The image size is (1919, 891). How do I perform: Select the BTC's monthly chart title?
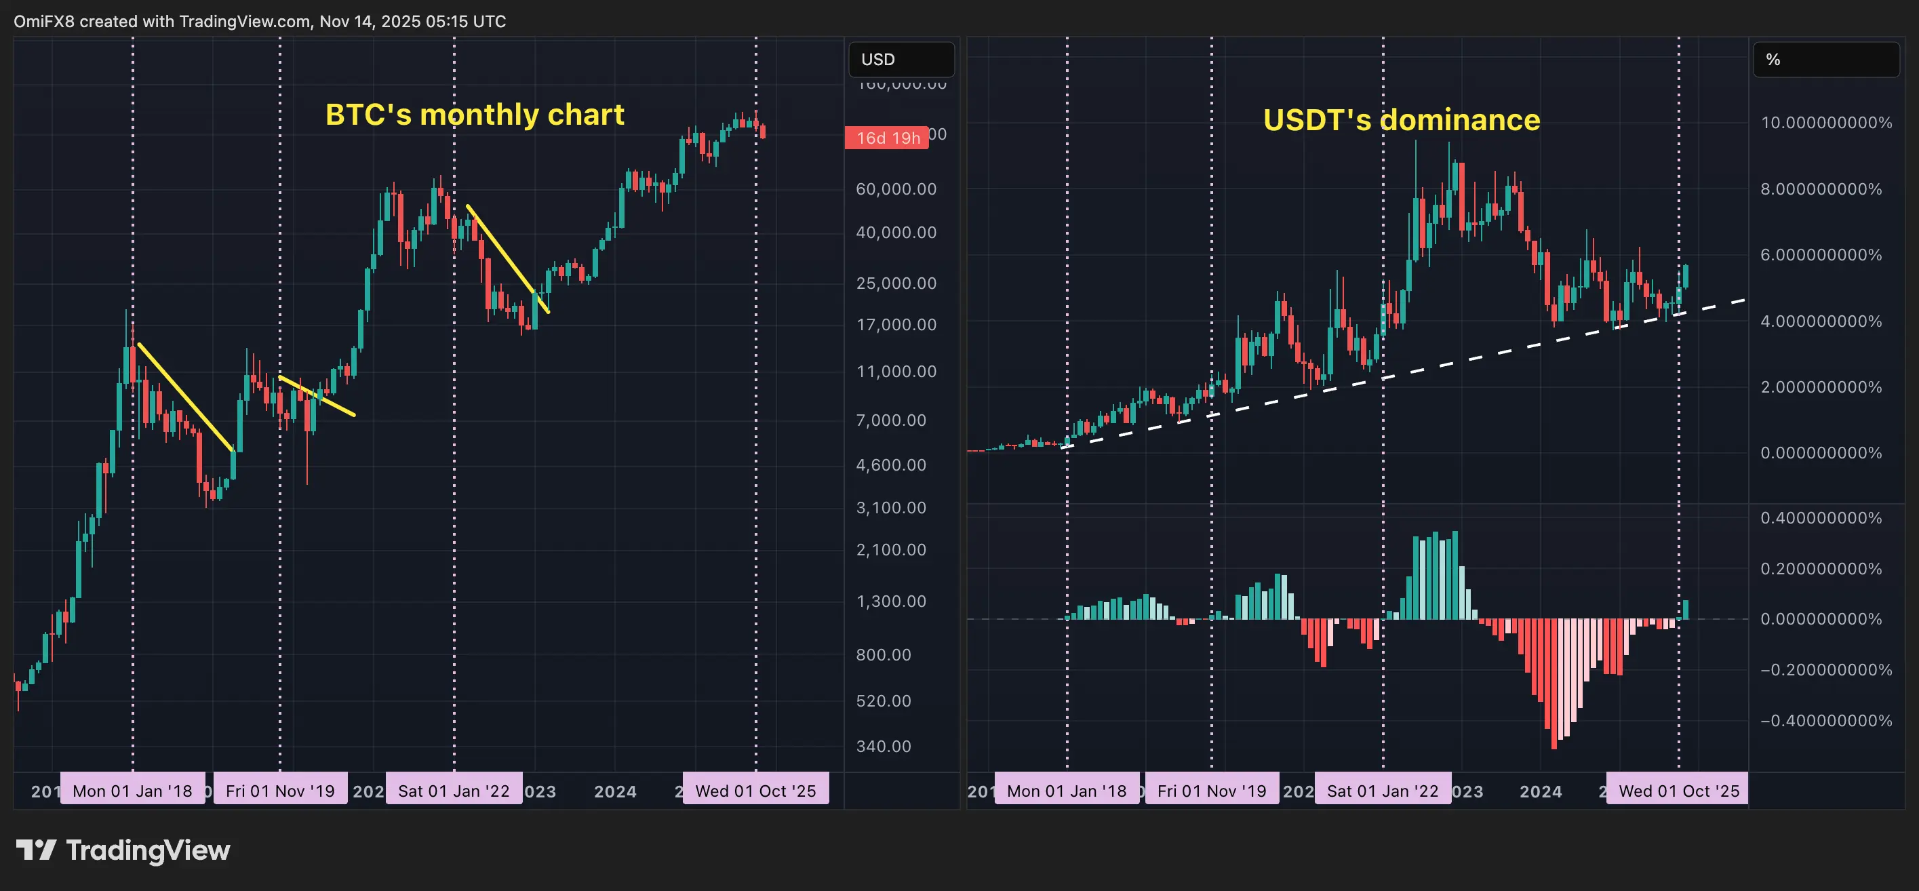pyautogui.click(x=475, y=115)
